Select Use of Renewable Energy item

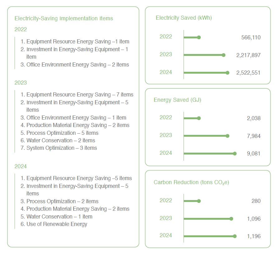54,224
